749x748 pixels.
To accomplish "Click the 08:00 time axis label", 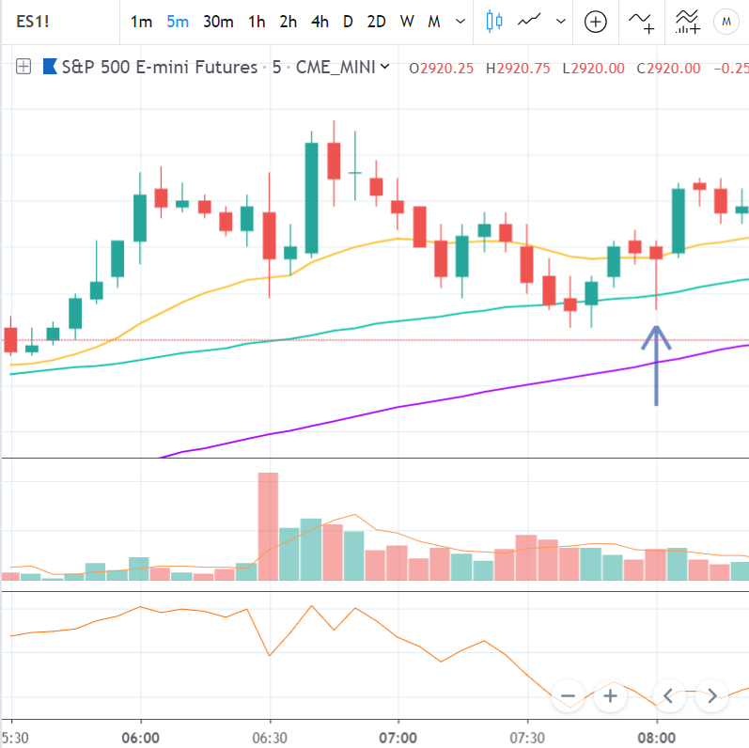I will click(657, 738).
